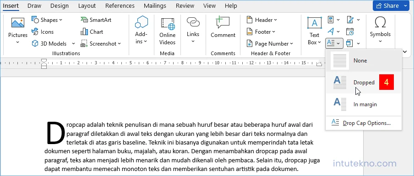Screen dimensions: 414x176
Task: Open the Pictures gallery button
Action: pos(18,31)
